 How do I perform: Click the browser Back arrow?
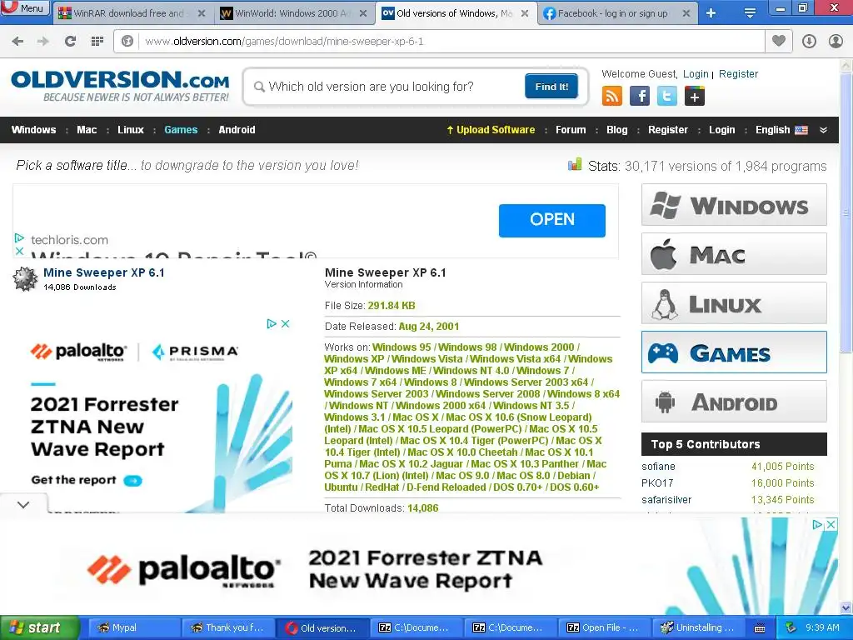tap(17, 42)
